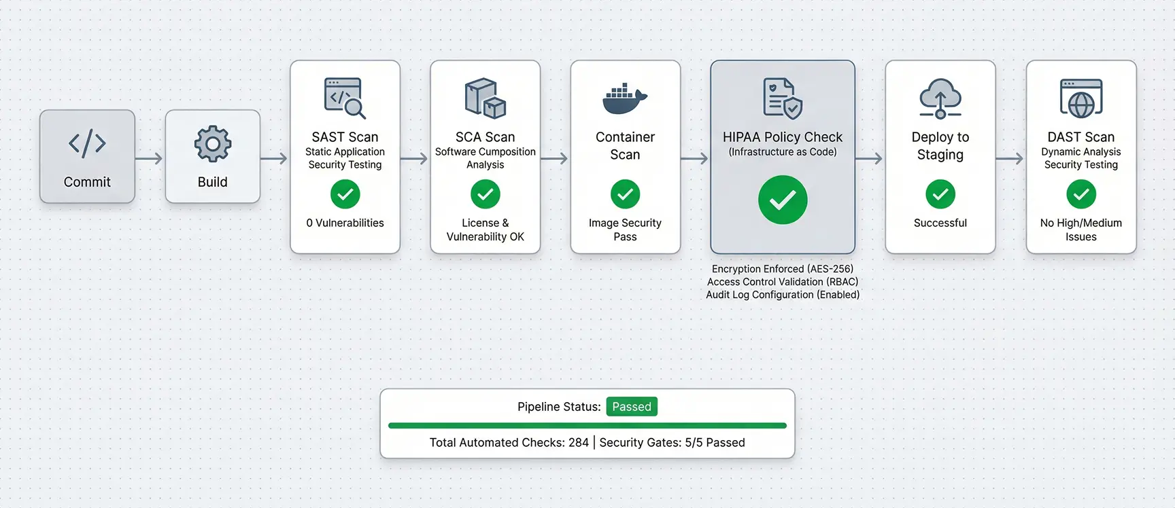Click the Deploy to Staging green checkmark
Viewport: 1175px width, 508px height.
coord(940,194)
